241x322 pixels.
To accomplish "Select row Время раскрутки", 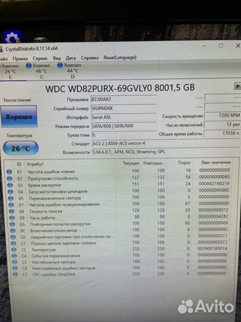I will pyautogui.click(x=119, y=184).
